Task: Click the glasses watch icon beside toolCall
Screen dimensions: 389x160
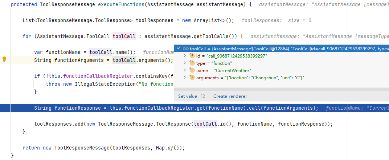Action: 185,49
